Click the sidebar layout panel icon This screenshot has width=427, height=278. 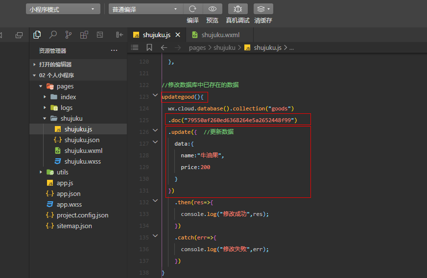[x=100, y=35]
